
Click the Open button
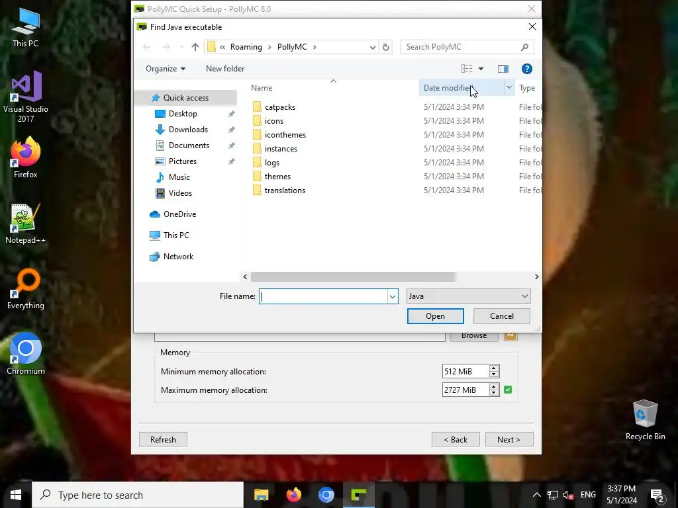click(435, 316)
